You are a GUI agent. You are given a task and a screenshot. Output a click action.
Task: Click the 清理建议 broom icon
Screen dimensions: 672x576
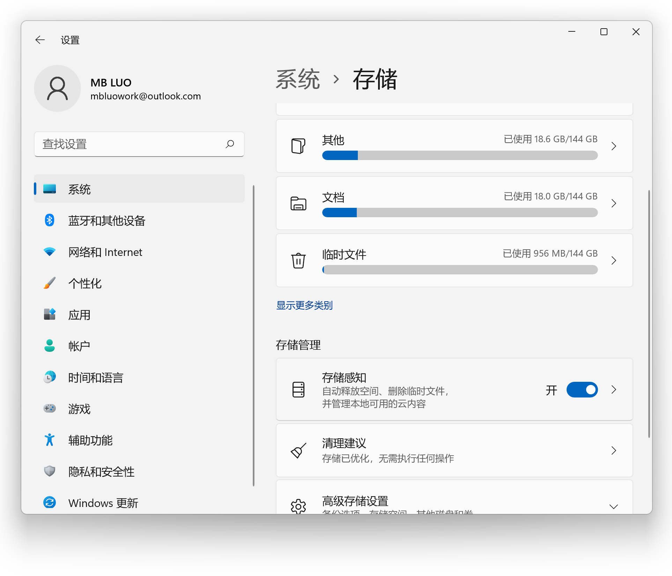pos(298,450)
